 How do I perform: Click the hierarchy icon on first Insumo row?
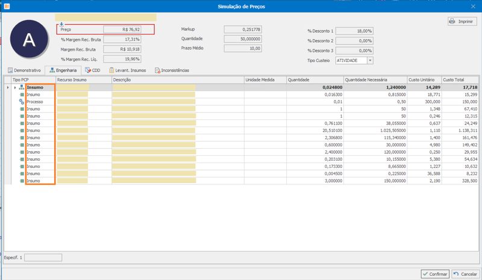21,87
